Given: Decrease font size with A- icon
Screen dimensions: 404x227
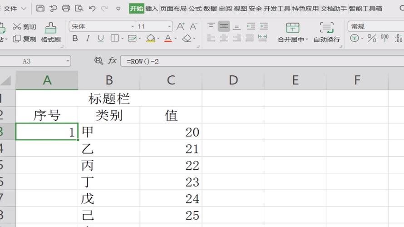Looking at the screenshot, I should pyautogui.click(x=193, y=26).
